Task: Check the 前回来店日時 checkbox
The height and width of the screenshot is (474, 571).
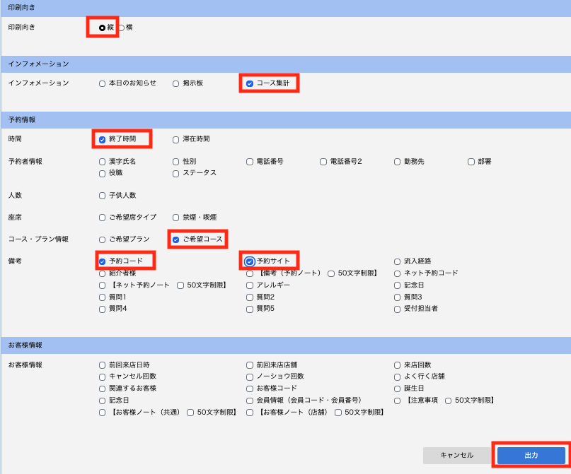Action: click(x=102, y=365)
